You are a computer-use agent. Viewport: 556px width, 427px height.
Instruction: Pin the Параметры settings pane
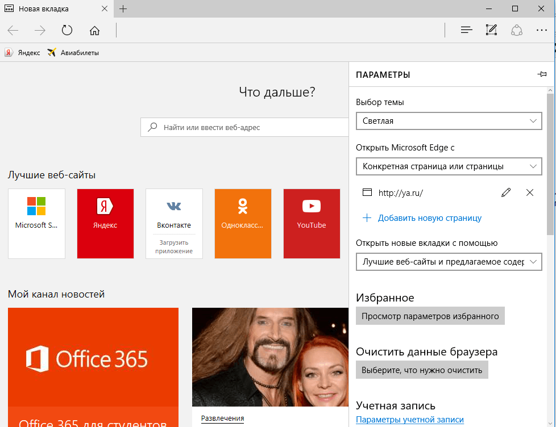coord(542,74)
